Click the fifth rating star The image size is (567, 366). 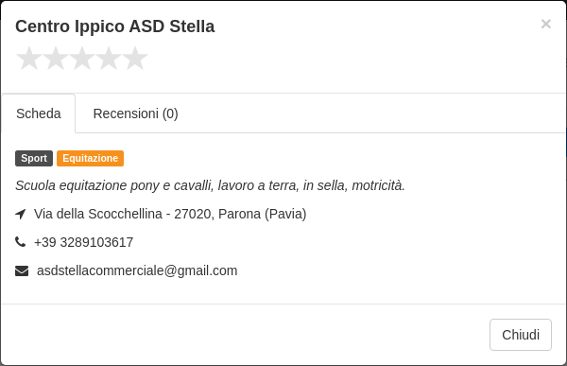[135, 59]
